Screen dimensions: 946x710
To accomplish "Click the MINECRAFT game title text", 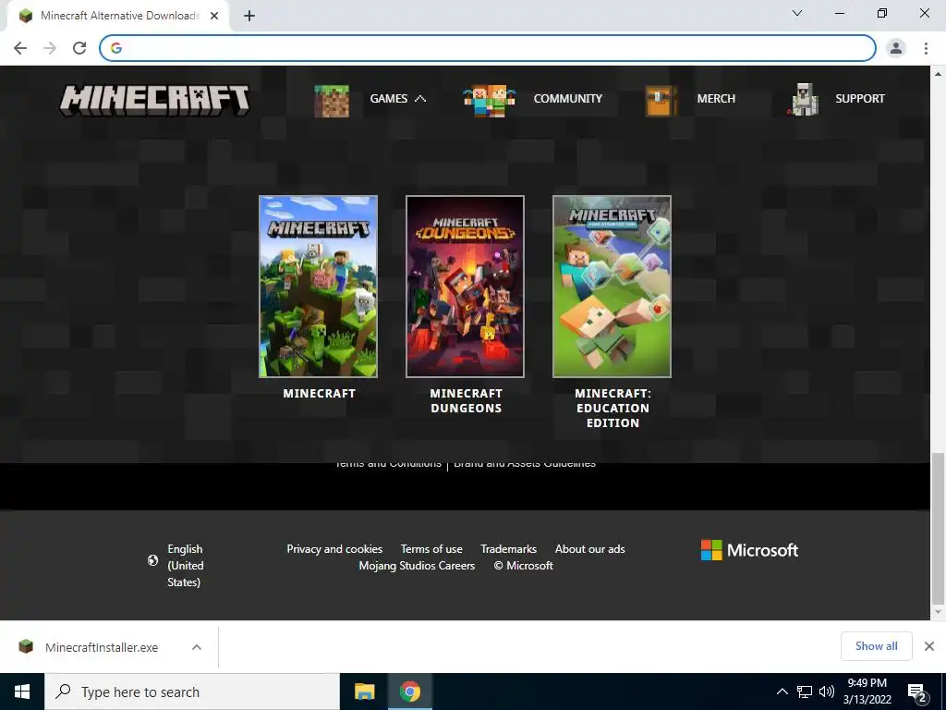I will [x=319, y=393].
